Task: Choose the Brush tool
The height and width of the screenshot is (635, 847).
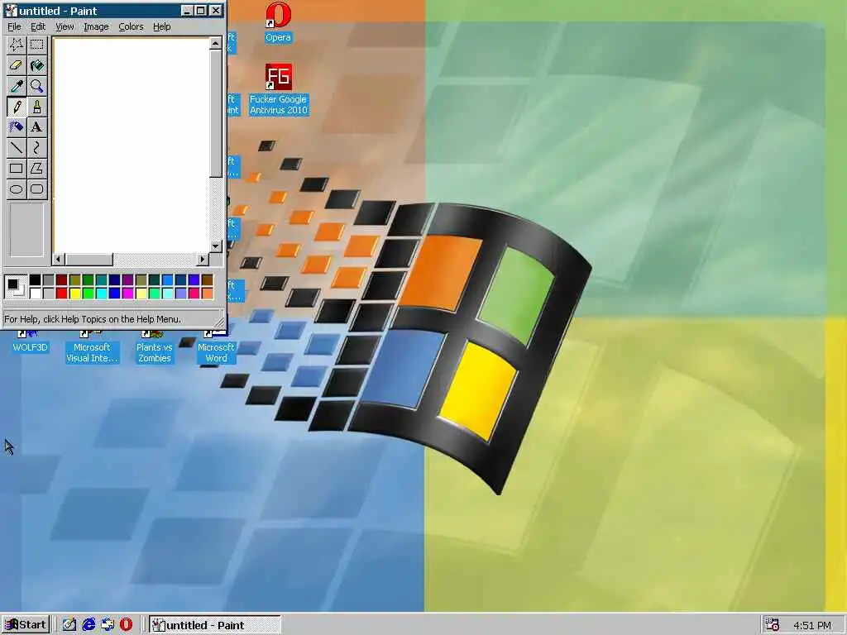Action: pyautogui.click(x=36, y=107)
